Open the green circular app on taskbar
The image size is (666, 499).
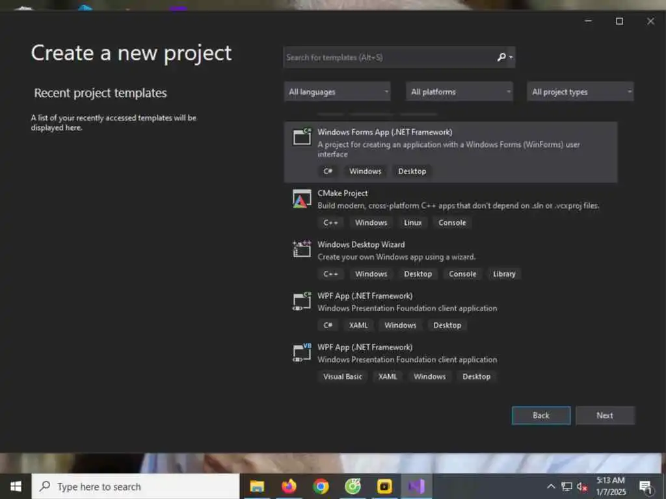pyautogui.click(x=353, y=486)
